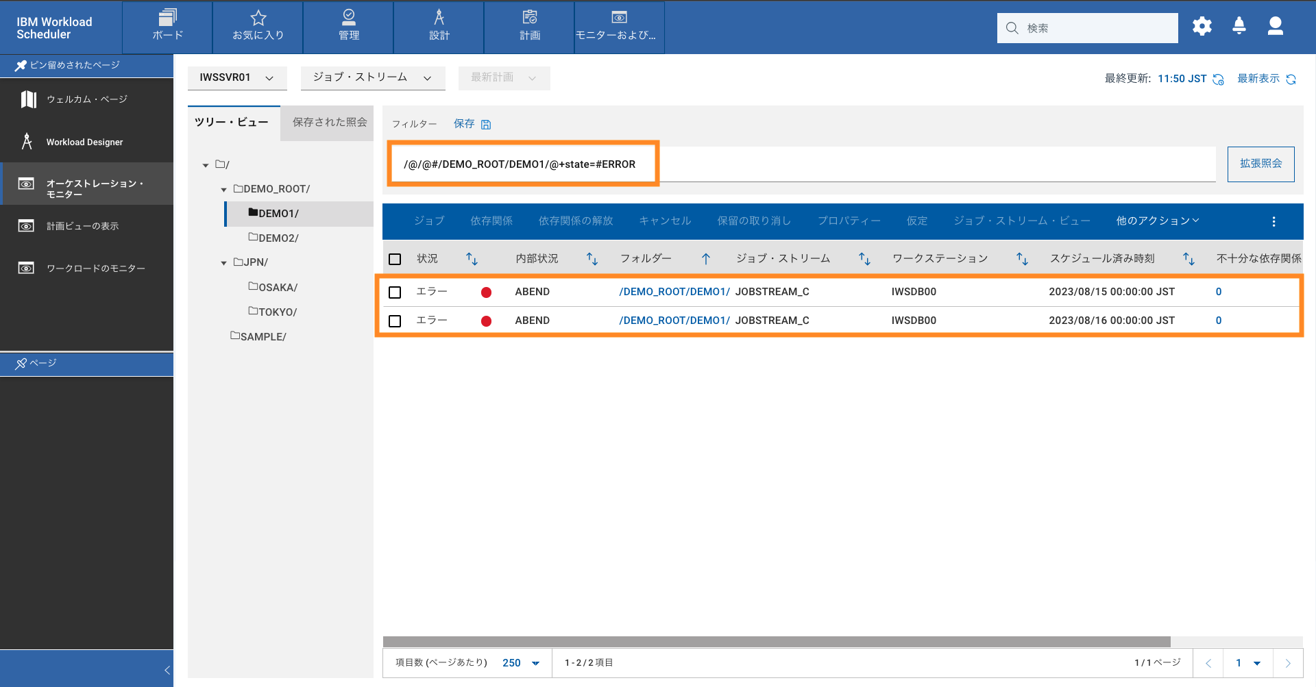
Task: Open user profile icon
Action: (1276, 26)
